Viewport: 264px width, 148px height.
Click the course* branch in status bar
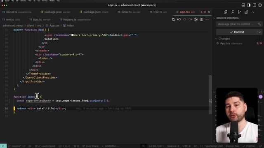pos(15,146)
